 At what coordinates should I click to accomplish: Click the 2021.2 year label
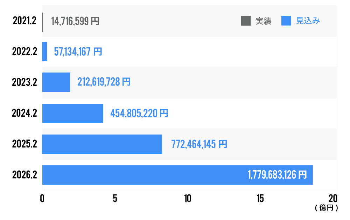24,21
